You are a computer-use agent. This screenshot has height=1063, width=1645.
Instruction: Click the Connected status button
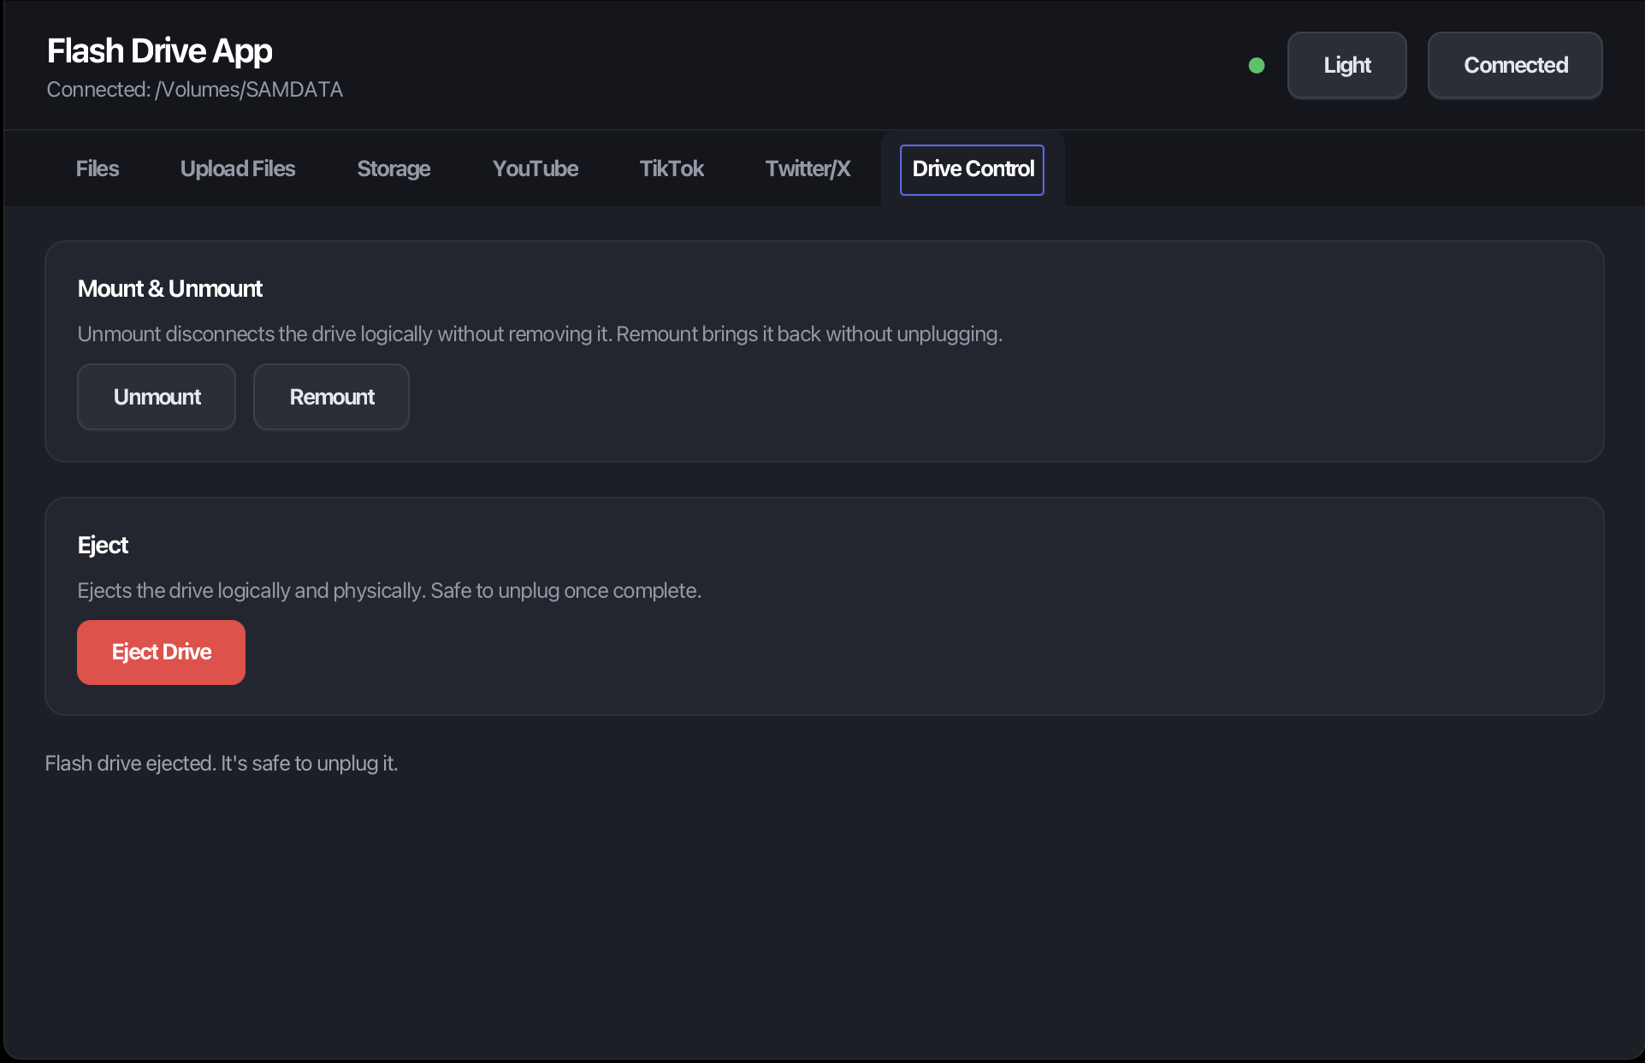pyautogui.click(x=1515, y=66)
